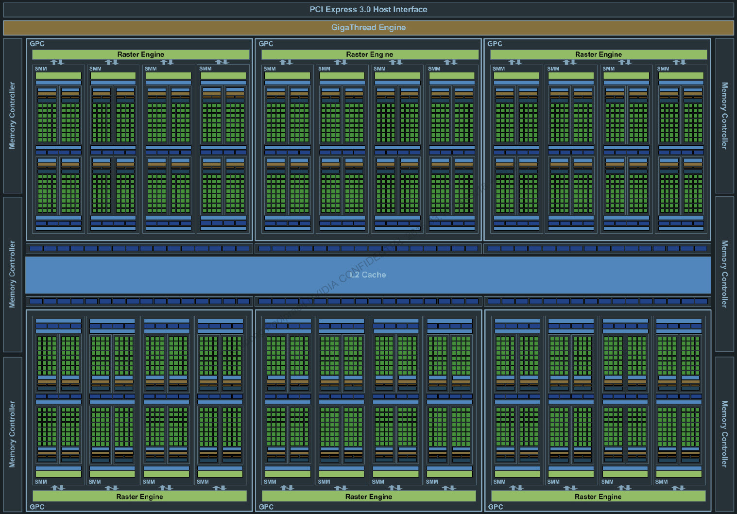Image resolution: width=737 pixels, height=514 pixels.
Task: Click the lower-right Memory Controller block
Action: [724, 434]
